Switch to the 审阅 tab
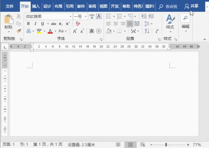Image resolution: width=209 pixels, height=148 pixels. [x=92, y=6]
